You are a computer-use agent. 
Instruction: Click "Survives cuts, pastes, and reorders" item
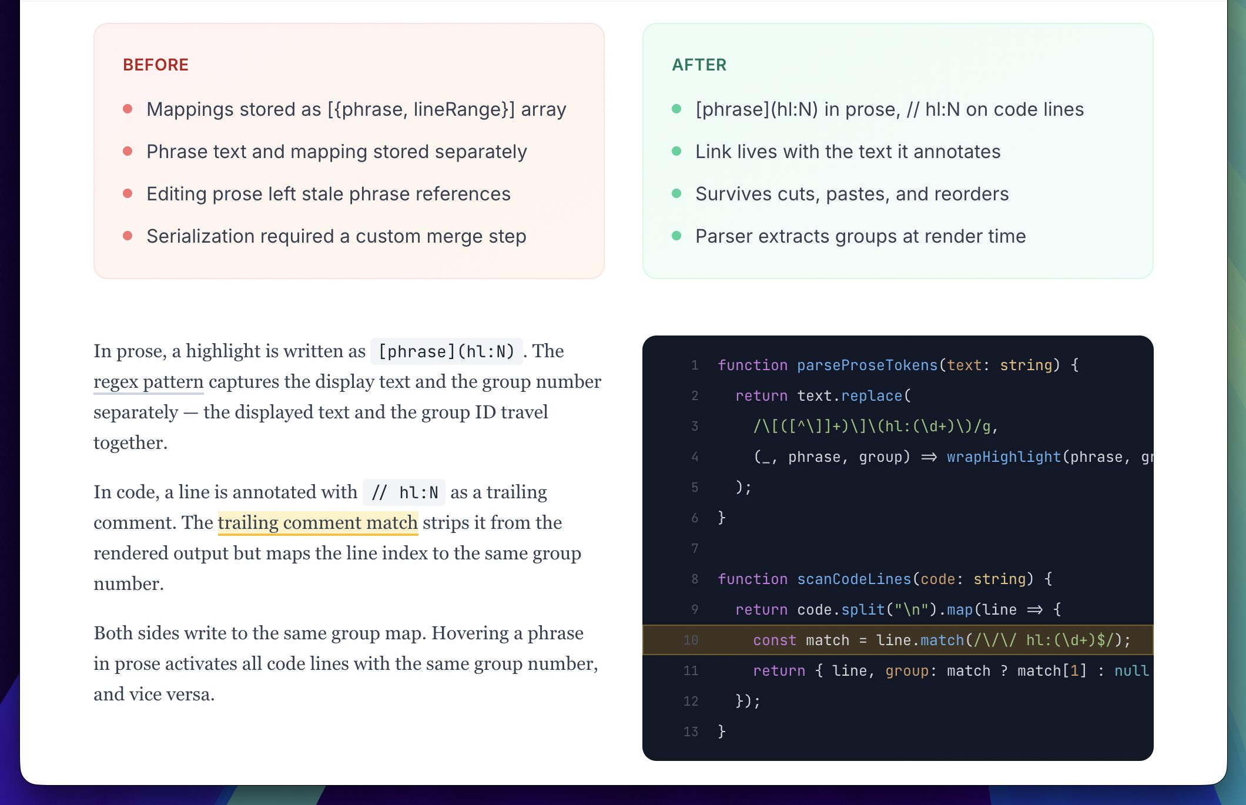(852, 194)
